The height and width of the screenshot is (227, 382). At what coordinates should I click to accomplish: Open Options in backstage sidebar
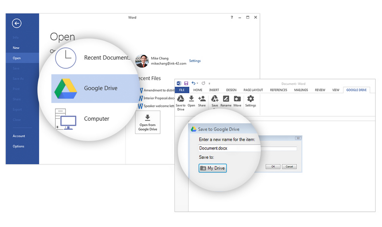(x=18, y=146)
